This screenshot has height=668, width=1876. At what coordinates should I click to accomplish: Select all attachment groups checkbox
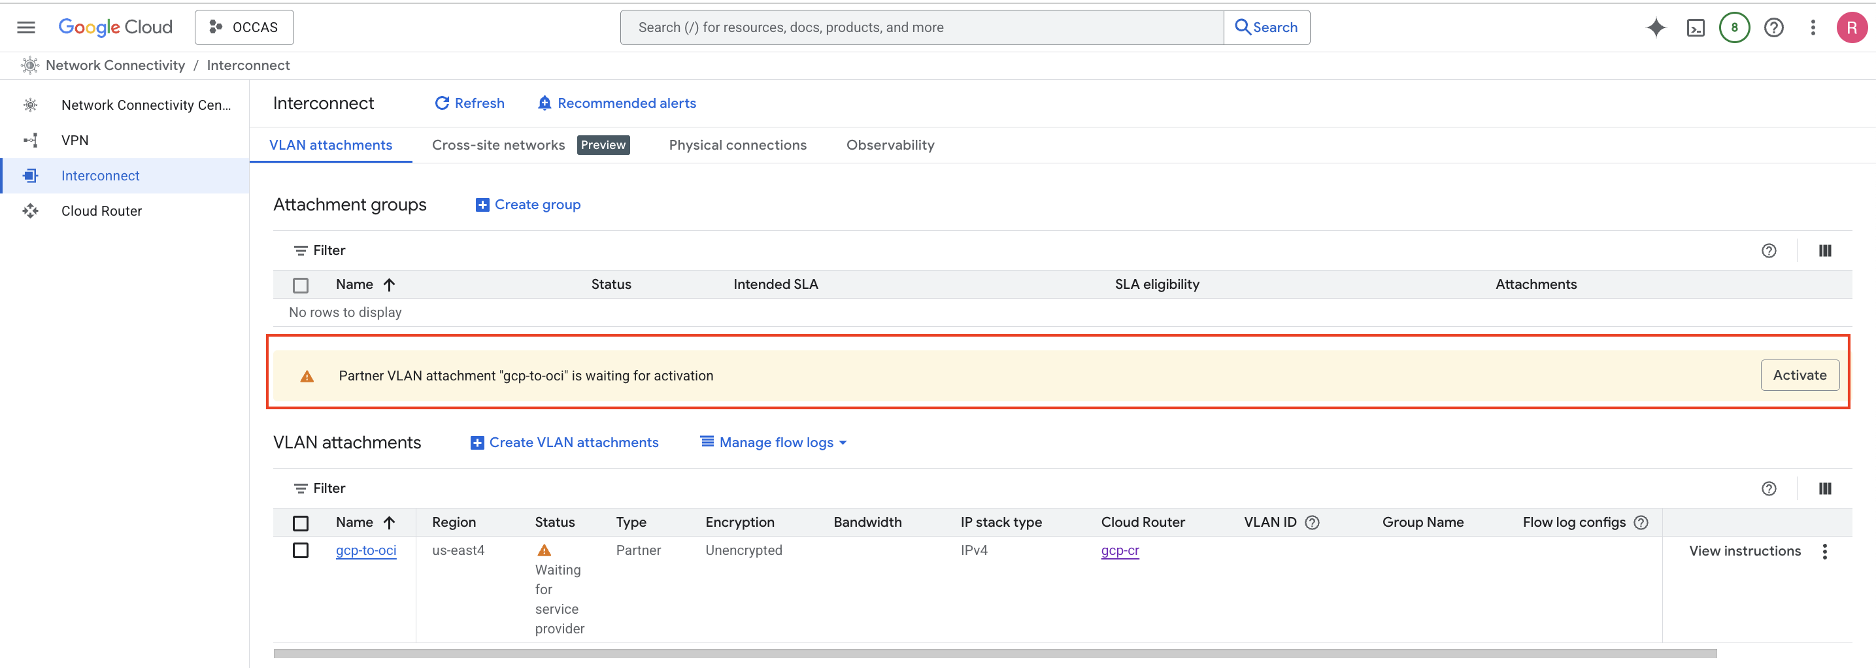pos(301,285)
